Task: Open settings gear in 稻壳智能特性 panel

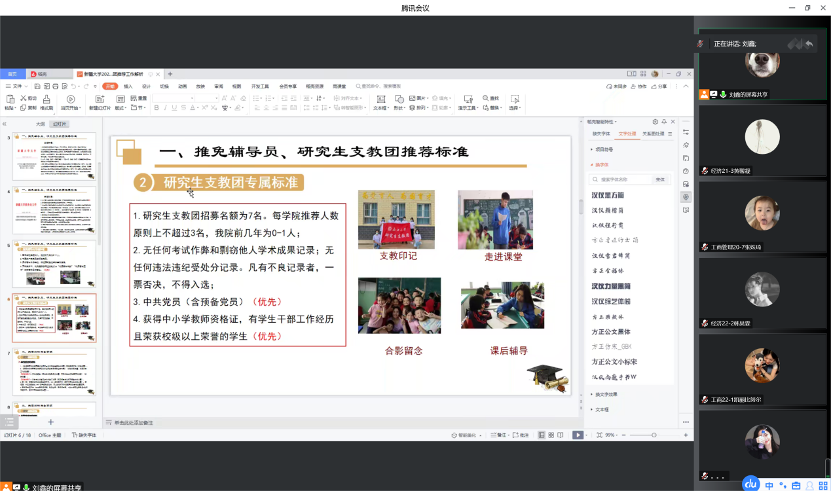Action: click(x=655, y=122)
